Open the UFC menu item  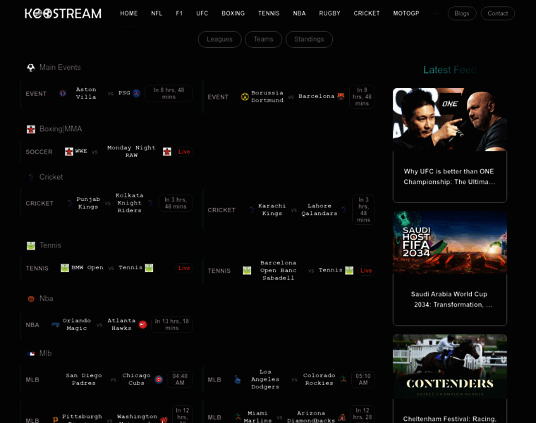(x=202, y=13)
